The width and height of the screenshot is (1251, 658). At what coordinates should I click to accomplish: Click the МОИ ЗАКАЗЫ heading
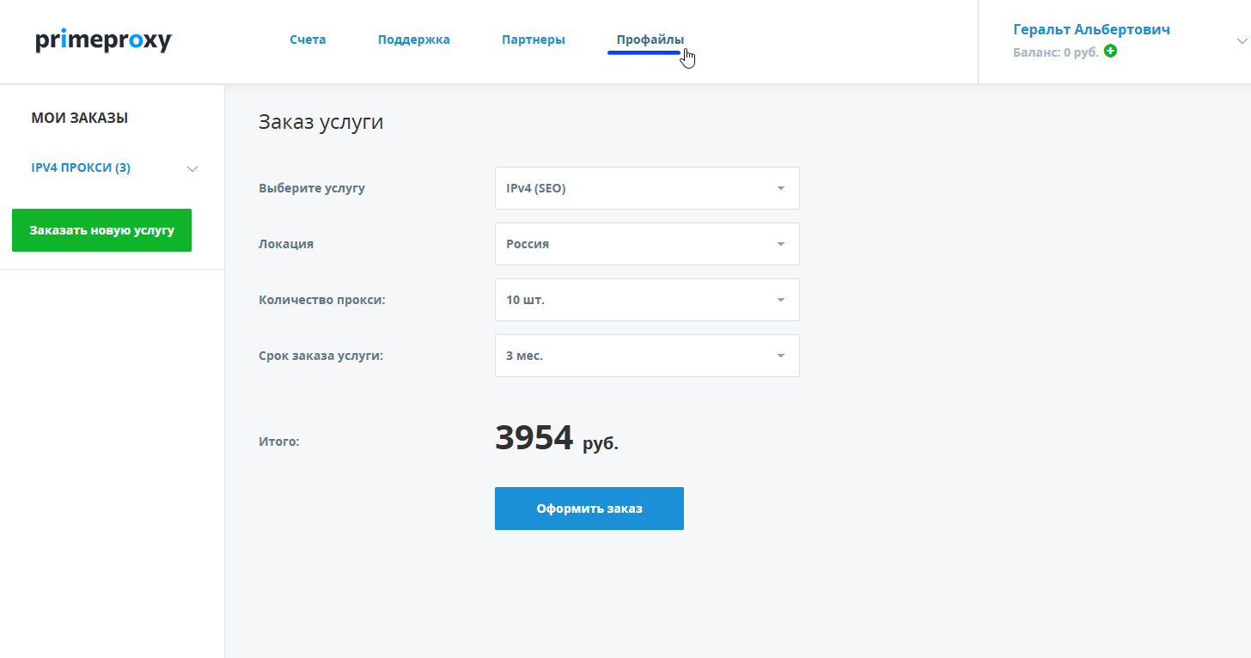tap(80, 119)
